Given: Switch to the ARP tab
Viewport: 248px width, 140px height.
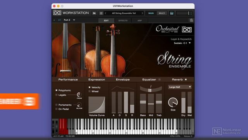Looking at the screenshot, I should point(139,21).
